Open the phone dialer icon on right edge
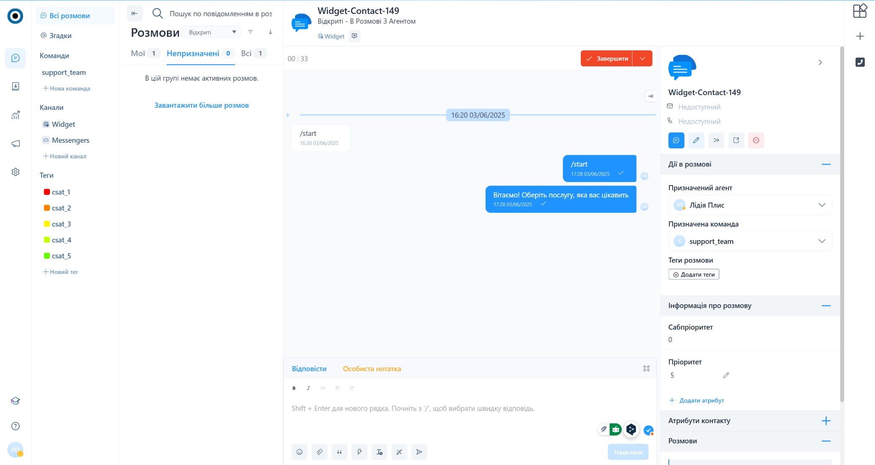Screen dimensions: 875x465 pyautogui.click(x=860, y=62)
